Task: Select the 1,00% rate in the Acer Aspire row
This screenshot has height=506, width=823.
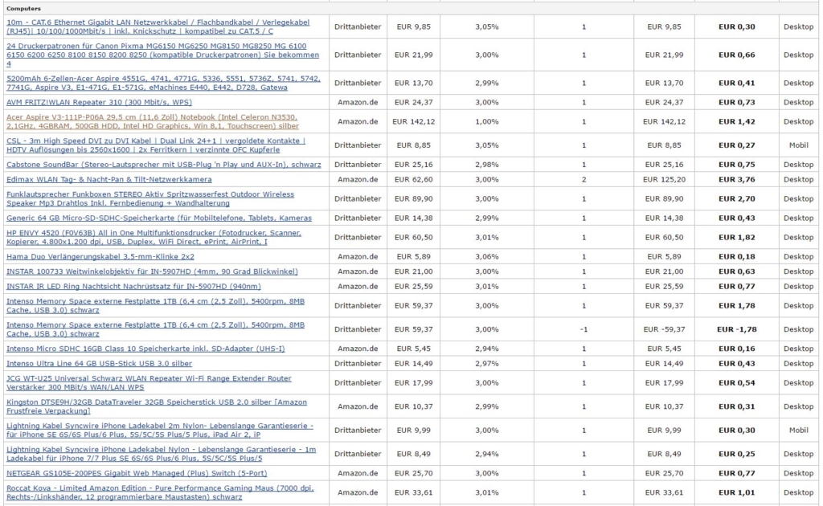Action: click(x=486, y=121)
